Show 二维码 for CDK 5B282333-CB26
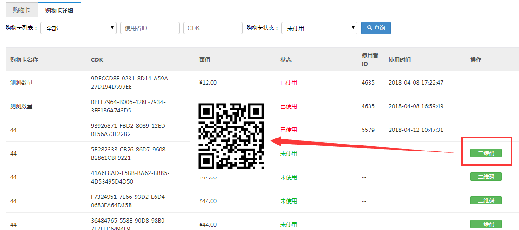 coord(486,153)
